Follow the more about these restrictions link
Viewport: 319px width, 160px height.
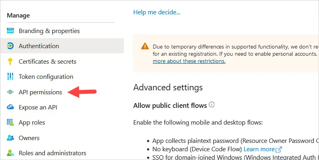189,61
